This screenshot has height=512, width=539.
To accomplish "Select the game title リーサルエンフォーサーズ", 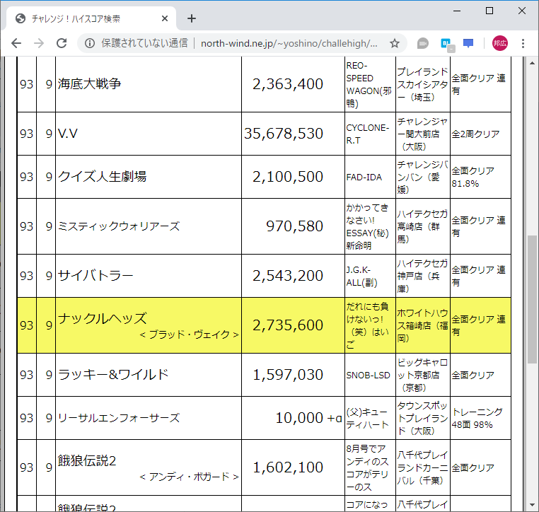I will pyautogui.click(x=119, y=418).
